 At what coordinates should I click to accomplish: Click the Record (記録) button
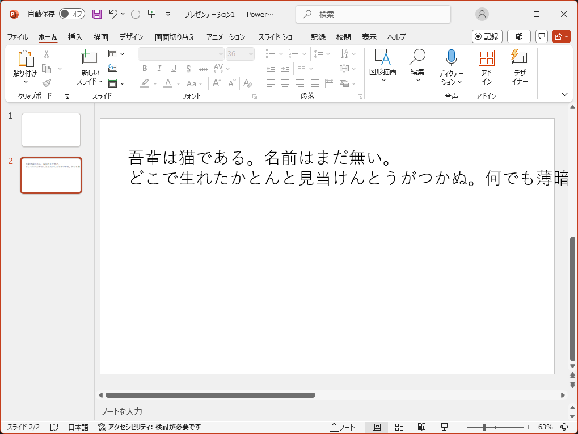(x=487, y=36)
